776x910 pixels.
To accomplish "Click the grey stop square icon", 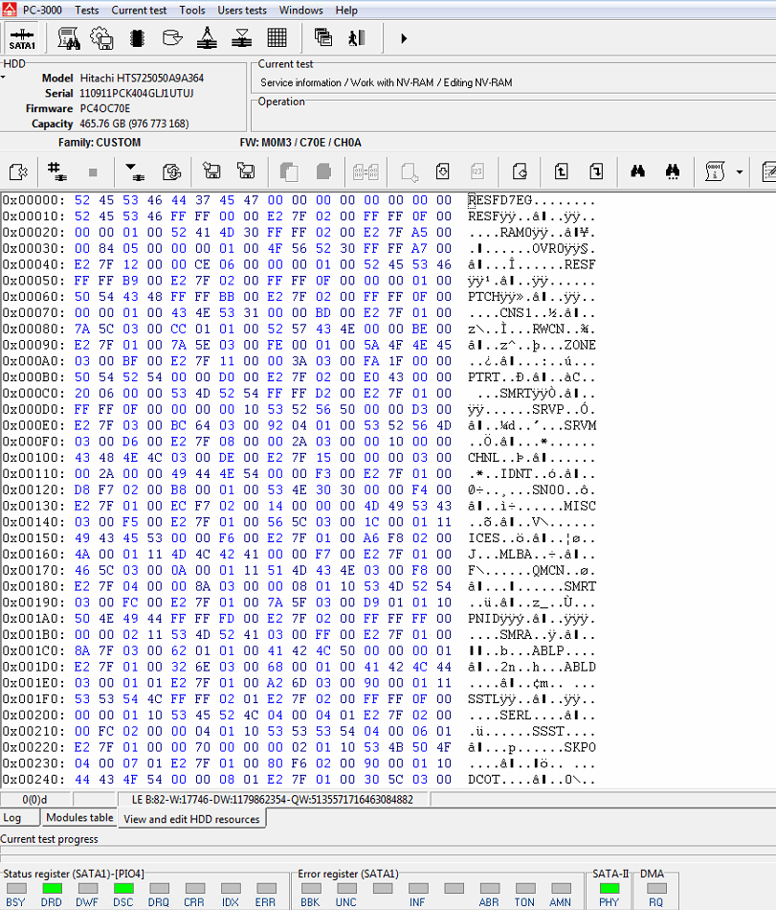I will click(x=93, y=172).
